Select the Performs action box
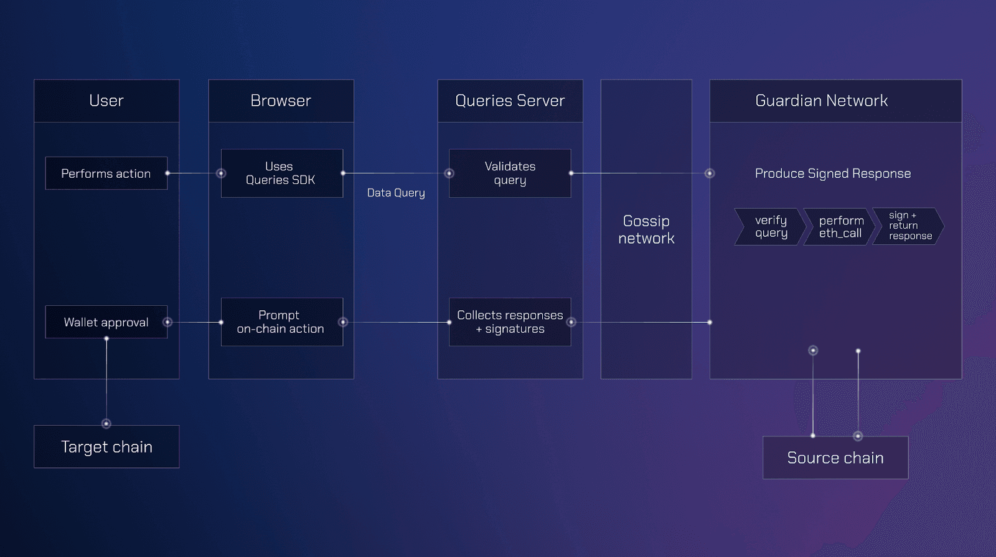This screenshot has height=557, width=996. (106, 173)
